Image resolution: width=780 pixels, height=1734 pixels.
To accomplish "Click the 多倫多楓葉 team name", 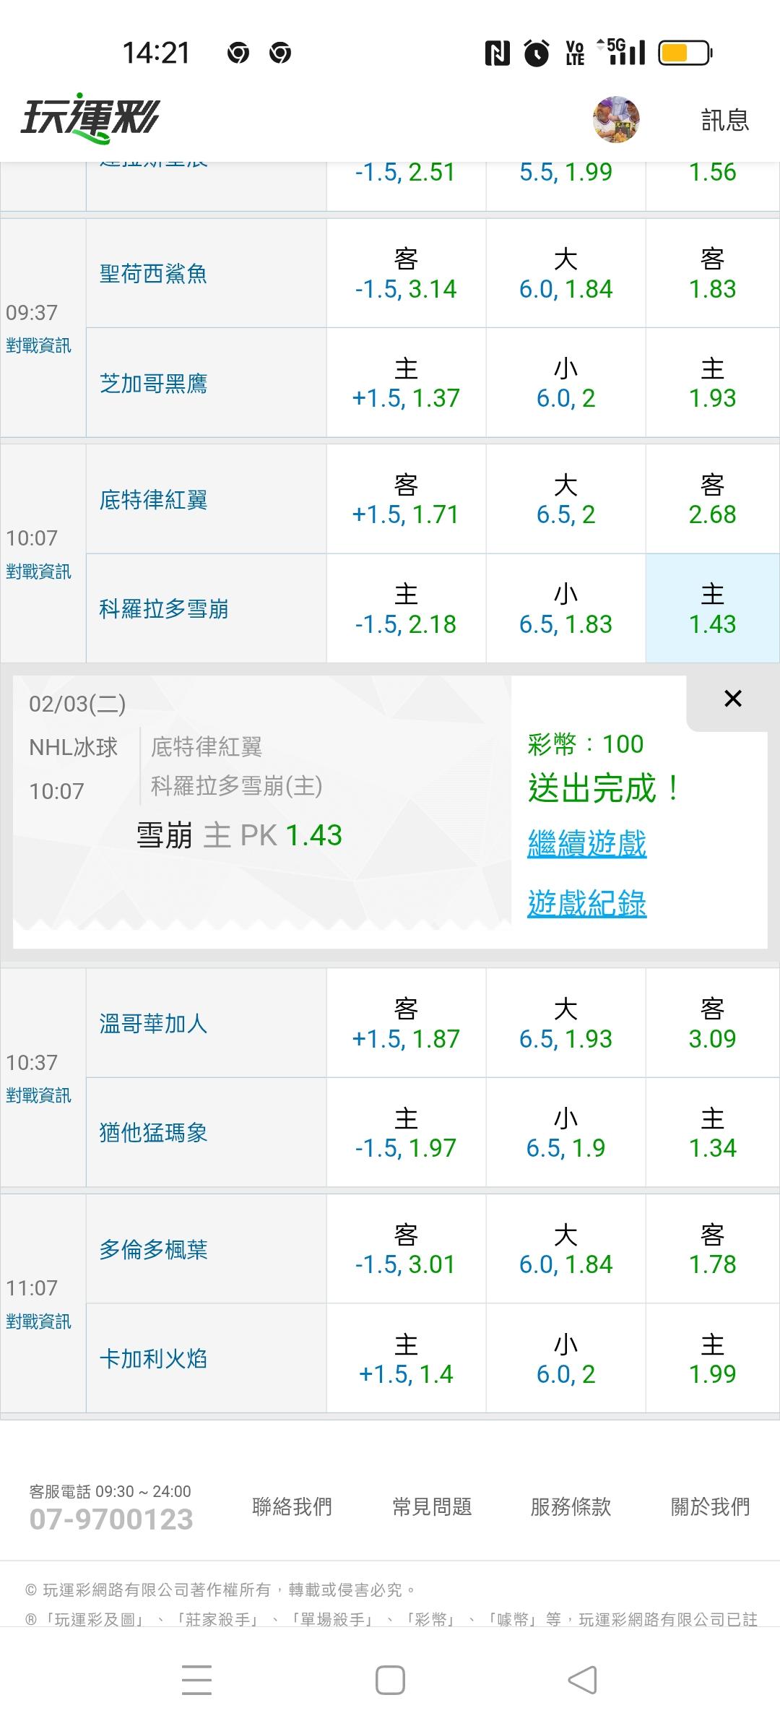I will 153,1250.
